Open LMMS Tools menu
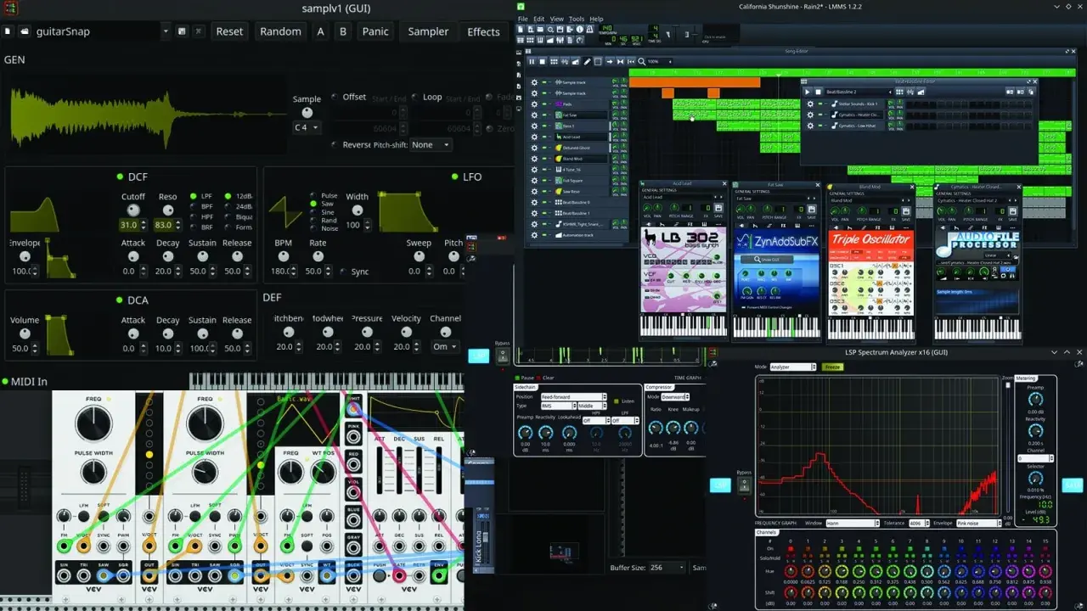Viewport: 1087px width, 611px height. click(577, 19)
